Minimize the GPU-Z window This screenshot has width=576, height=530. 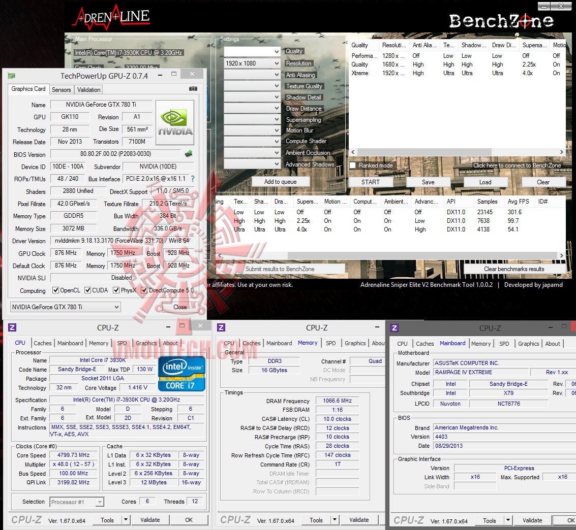[160, 75]
